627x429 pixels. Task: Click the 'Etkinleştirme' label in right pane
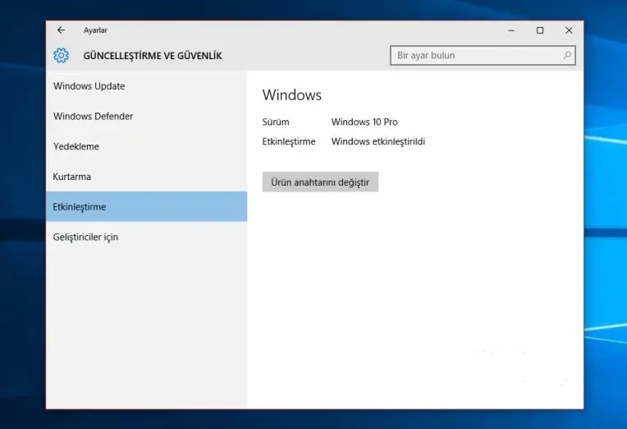pyautogui.click(x=289, y=141)
